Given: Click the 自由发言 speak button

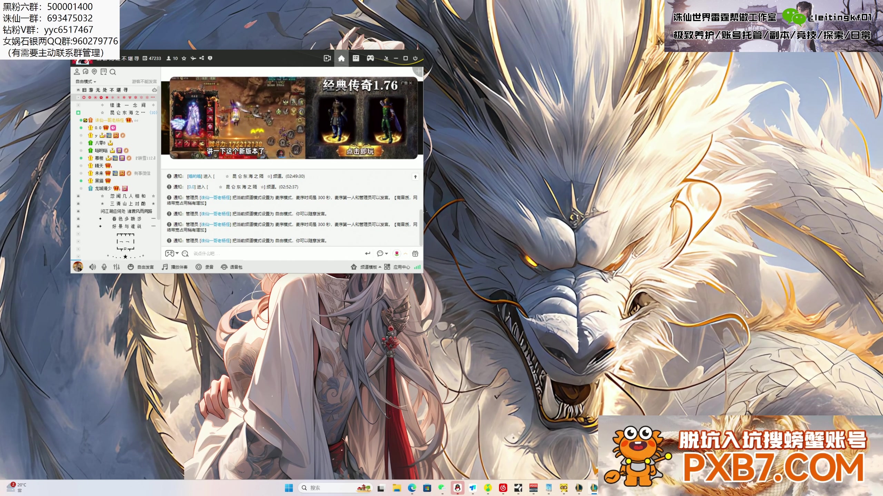Looking at the screenshot, I should point(141,267).
